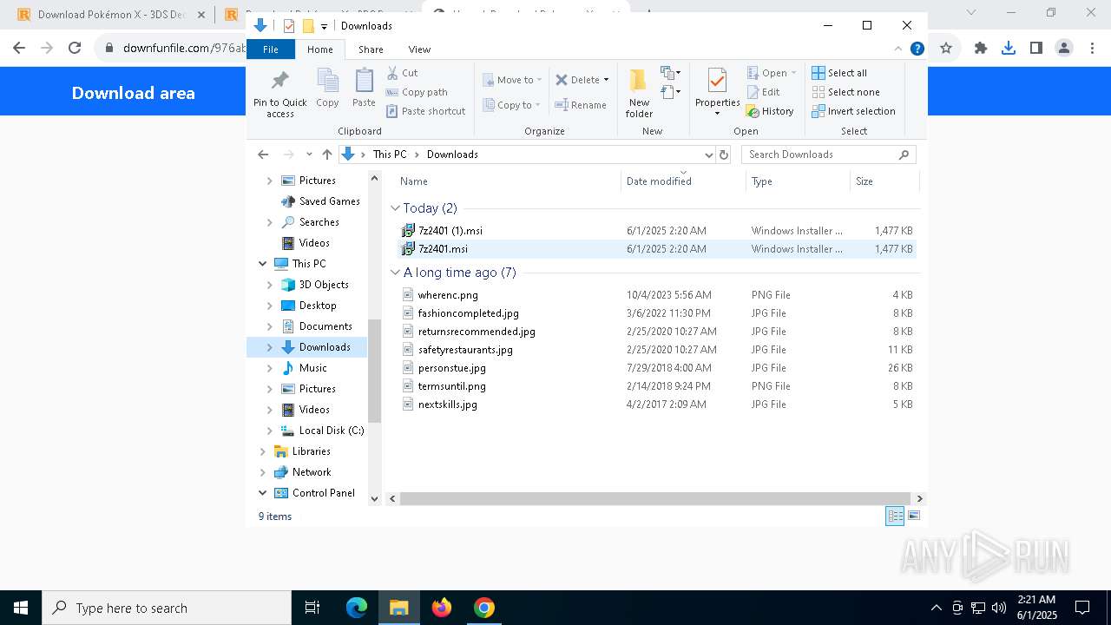This screenshot has width=1111, height=625.
Task: Click the Cut scissors icon
Action: tap(392, 73)
